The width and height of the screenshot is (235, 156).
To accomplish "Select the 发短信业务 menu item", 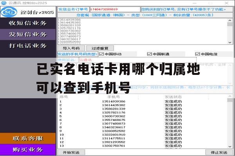I will pyautogui.click(x=28, y=34).
